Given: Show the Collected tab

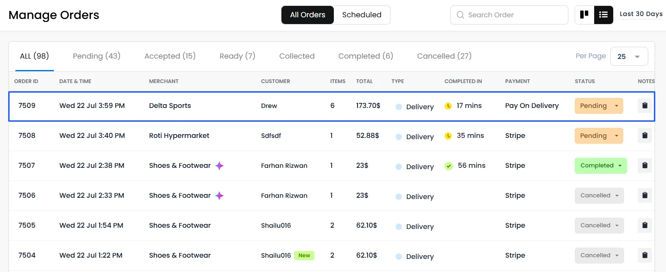Looking at the screenshot, I should (297, 56).
